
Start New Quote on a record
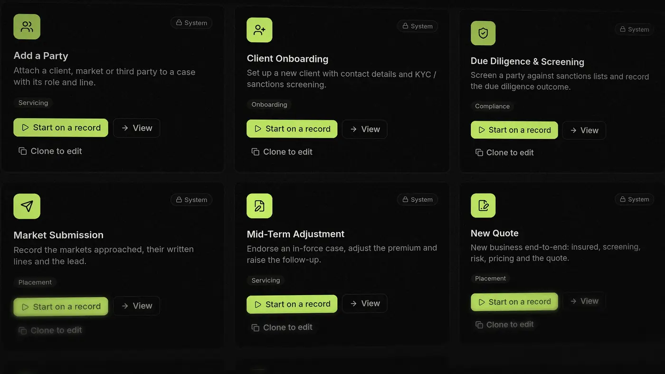514,302
